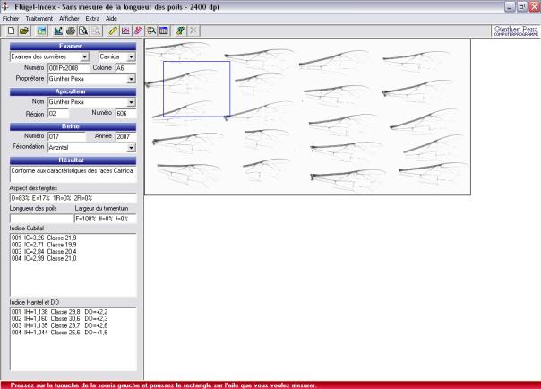Open the Propriétaire dropdown list
This screenshot has width=541, height=389.
point(132,79)
